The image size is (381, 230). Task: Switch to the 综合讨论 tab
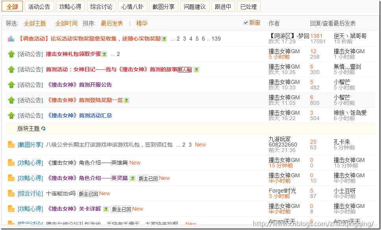pyautogui.click(x=101, y=7)
